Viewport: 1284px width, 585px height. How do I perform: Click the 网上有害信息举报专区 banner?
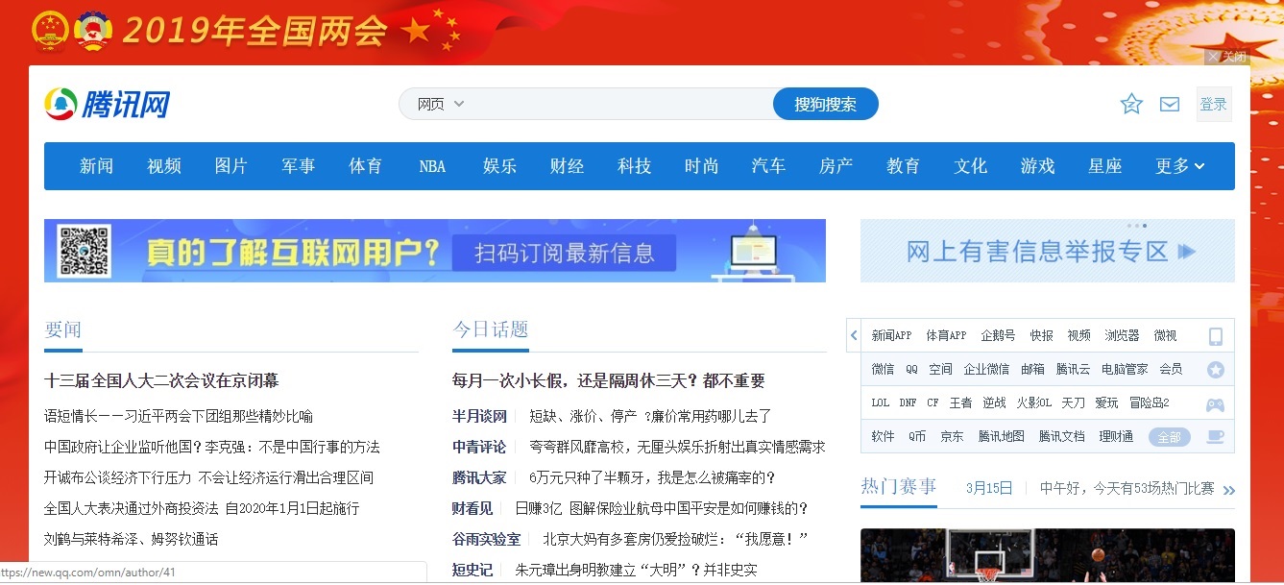1048,251
